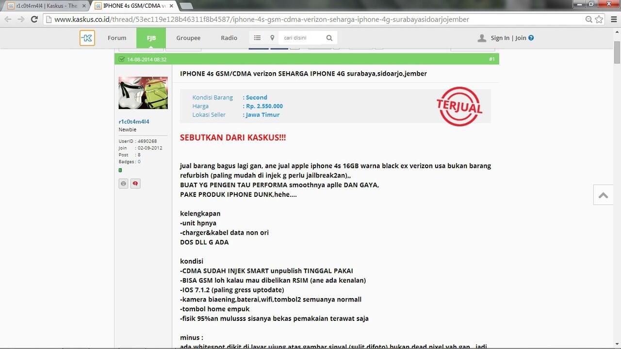Click the post date 14-08-2014 08:32

[x=147, y=59]
